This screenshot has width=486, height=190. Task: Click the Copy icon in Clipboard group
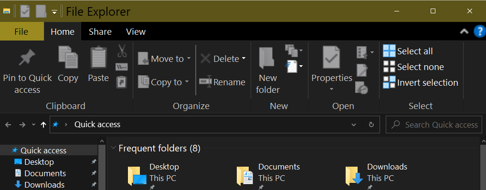coord(68,58)
